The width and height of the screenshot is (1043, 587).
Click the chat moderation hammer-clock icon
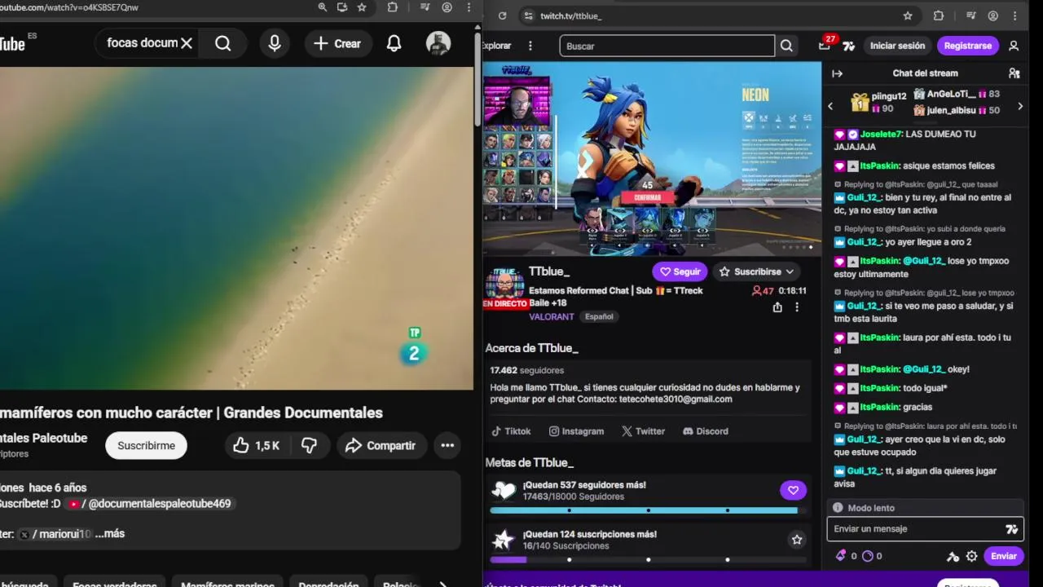point(953,557)
